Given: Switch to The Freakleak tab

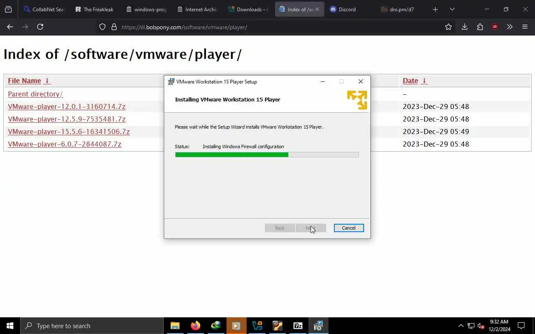Looking at the screenshot, I should tap(94, 9).
